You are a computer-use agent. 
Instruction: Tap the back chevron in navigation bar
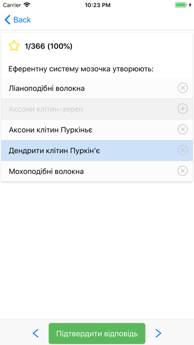click(7, 20)
